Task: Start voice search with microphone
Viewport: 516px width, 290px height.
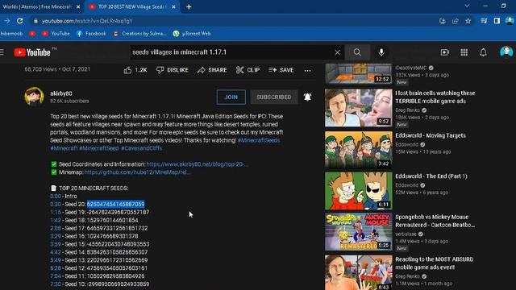Action: point(381,52)
